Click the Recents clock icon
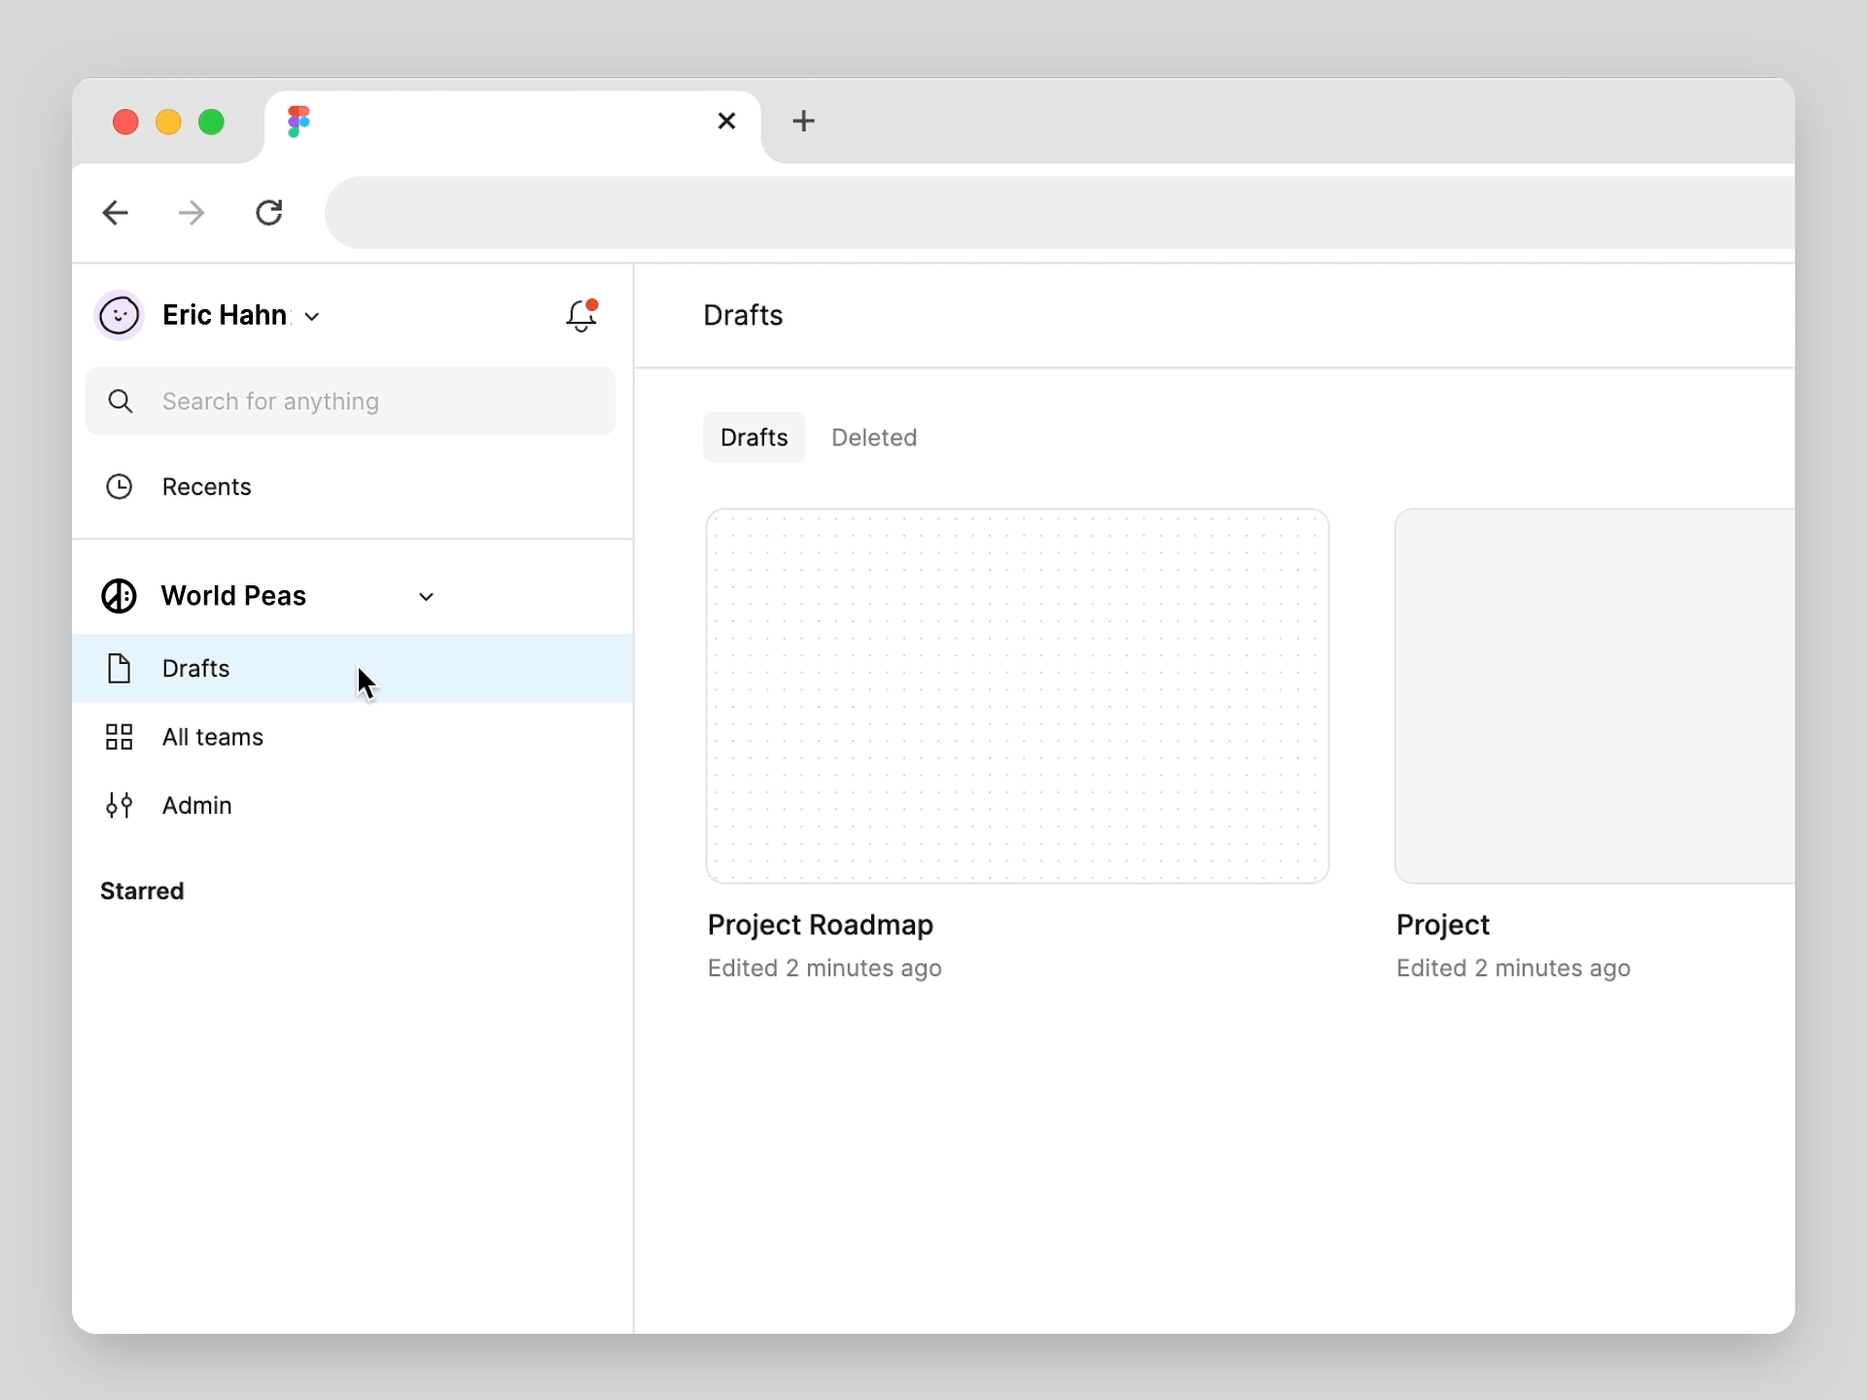The image size is (1867, 1400). click(x=120, y=486)
